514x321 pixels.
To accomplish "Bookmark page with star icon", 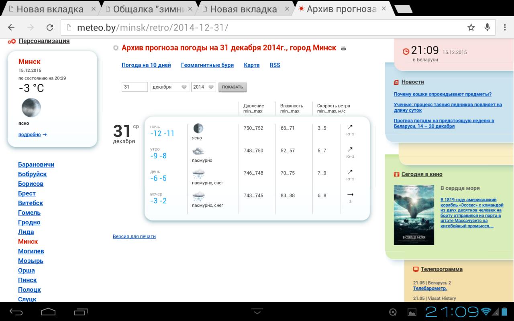I will pyautogui.click(x=471, y=27).
